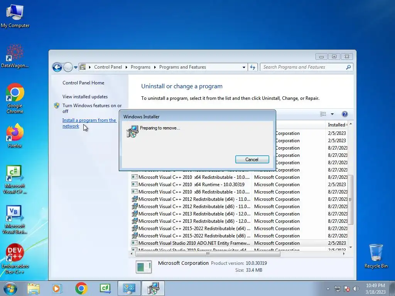
Task: Open Control Panel Home link
Action: [x=83, y=83]
